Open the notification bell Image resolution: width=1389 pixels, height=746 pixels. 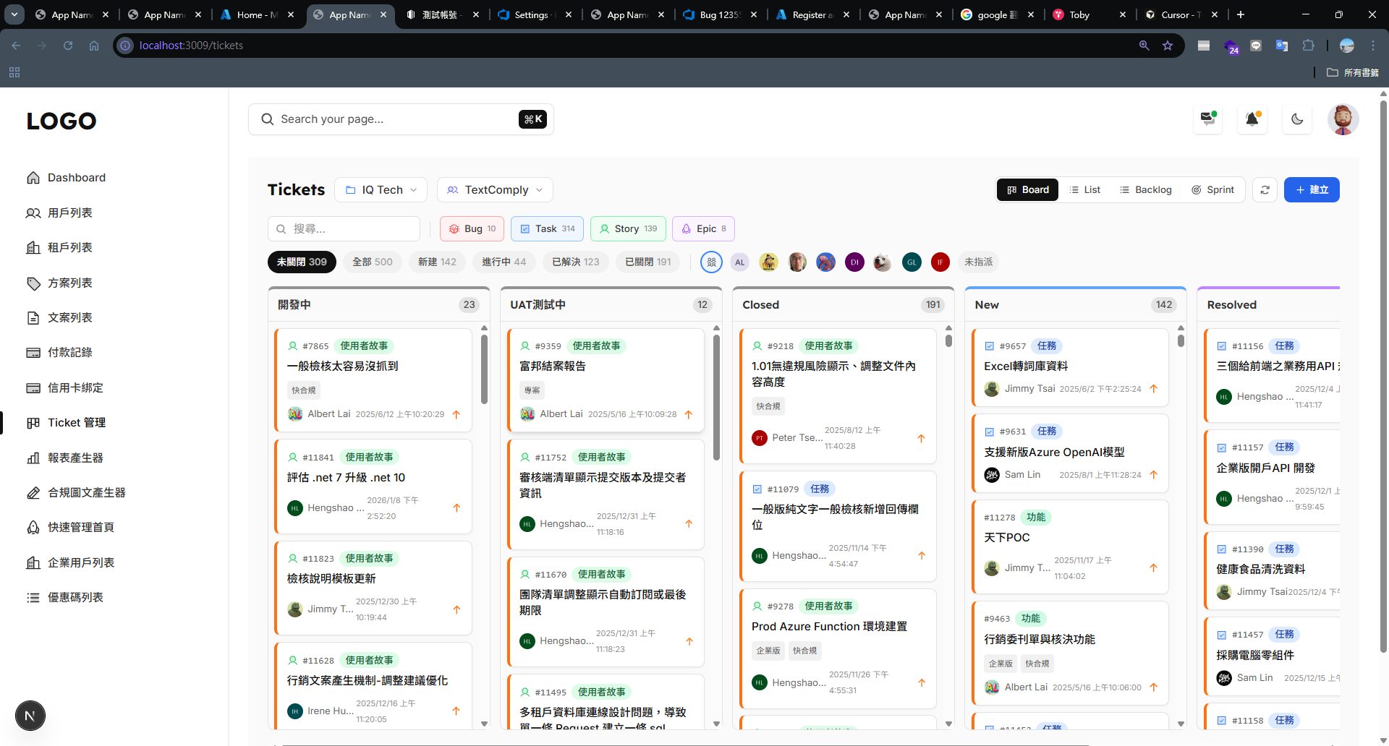[1252, 119]
